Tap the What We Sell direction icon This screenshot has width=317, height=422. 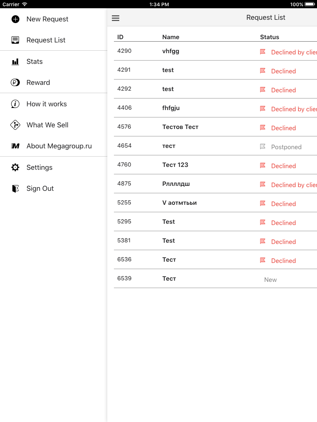[15, 125]
